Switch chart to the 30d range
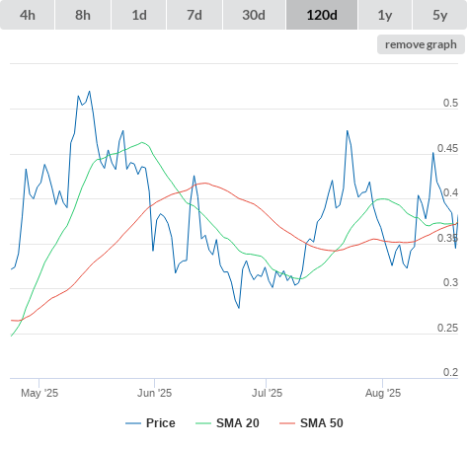 (x=254, y=15)
